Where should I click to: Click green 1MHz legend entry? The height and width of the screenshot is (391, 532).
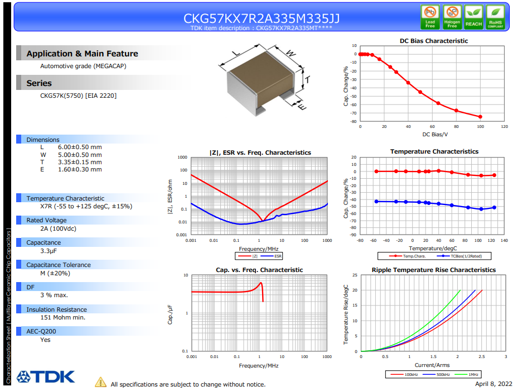(467, 374)
